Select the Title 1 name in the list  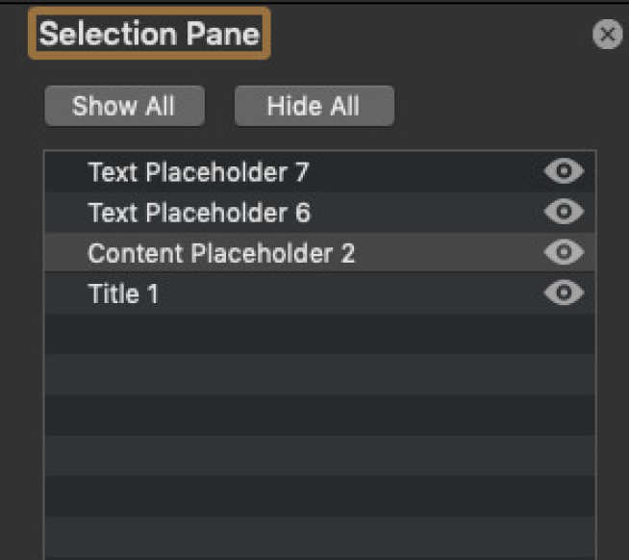[x=123, y=293]
